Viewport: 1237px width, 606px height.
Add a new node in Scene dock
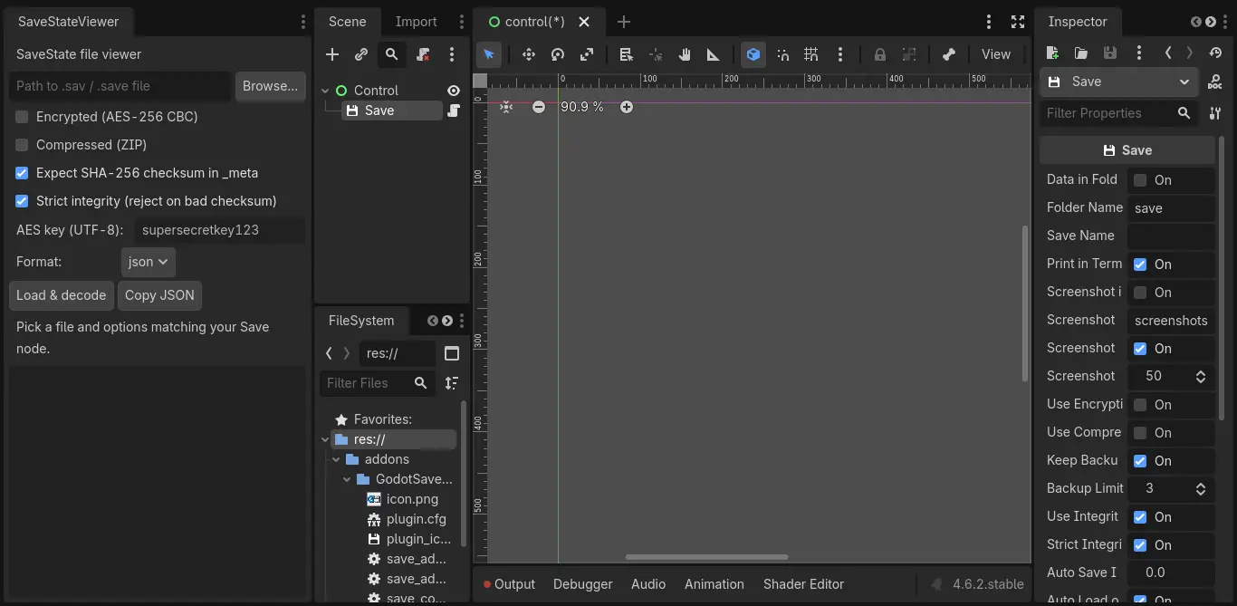[x=332, y=54]
